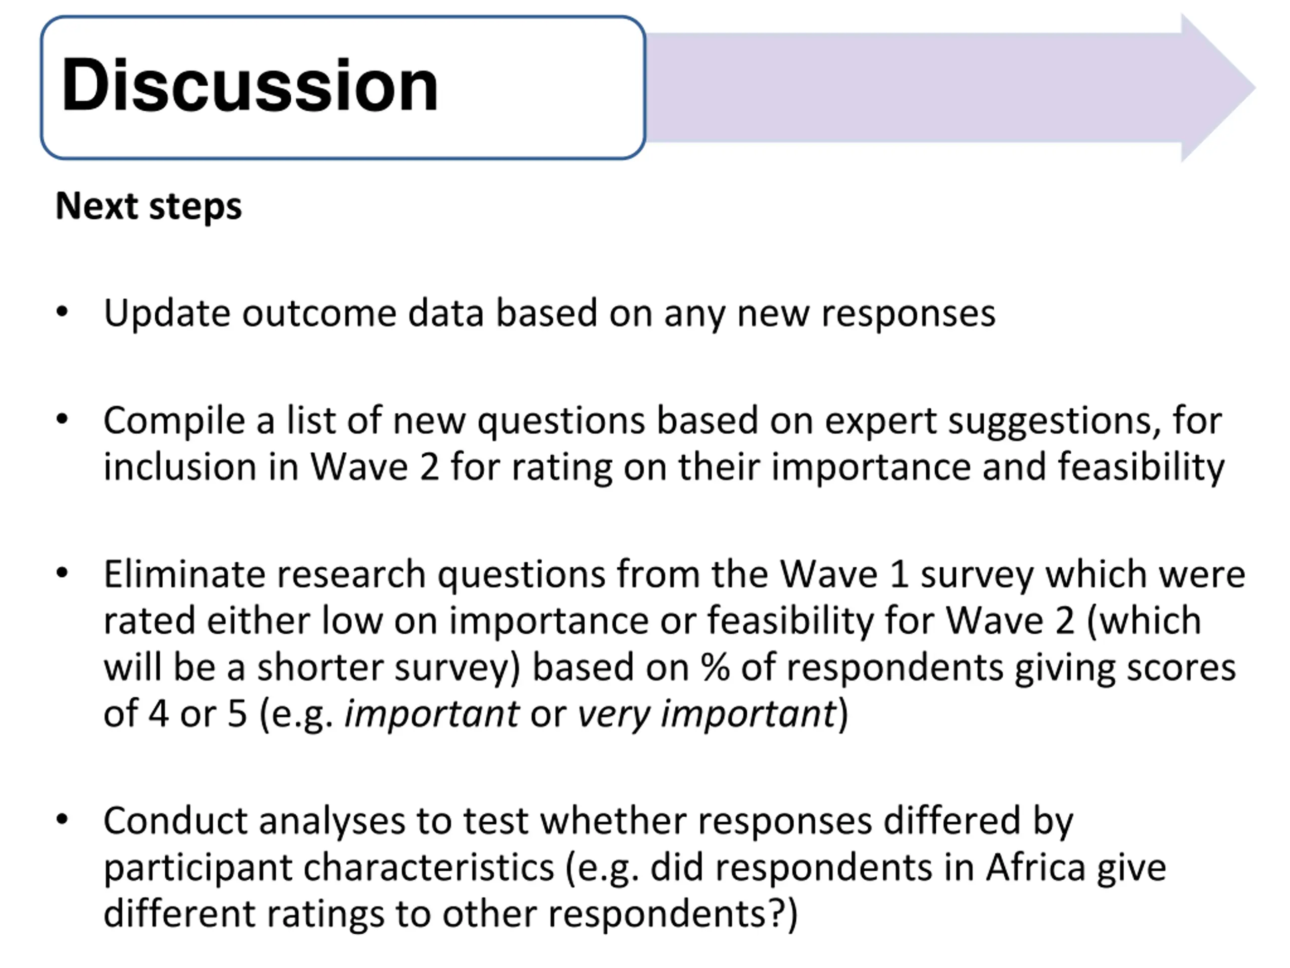Screen dimensions: 1290x968
Task: Select the Next steps heading
Action: (x=149, y=207)
